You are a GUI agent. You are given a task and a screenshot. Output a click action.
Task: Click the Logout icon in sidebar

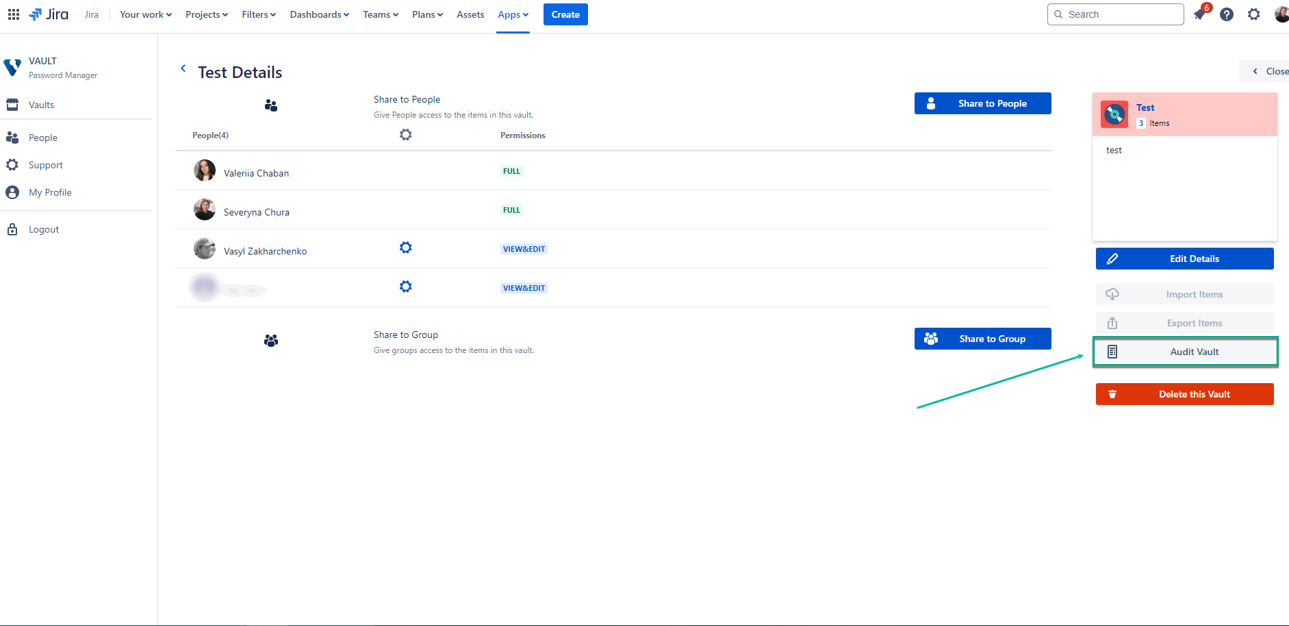12,229
